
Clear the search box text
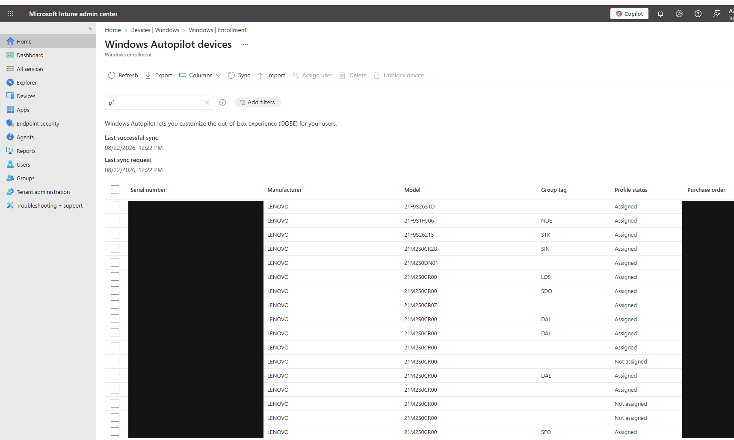click(x=207, y=103)
